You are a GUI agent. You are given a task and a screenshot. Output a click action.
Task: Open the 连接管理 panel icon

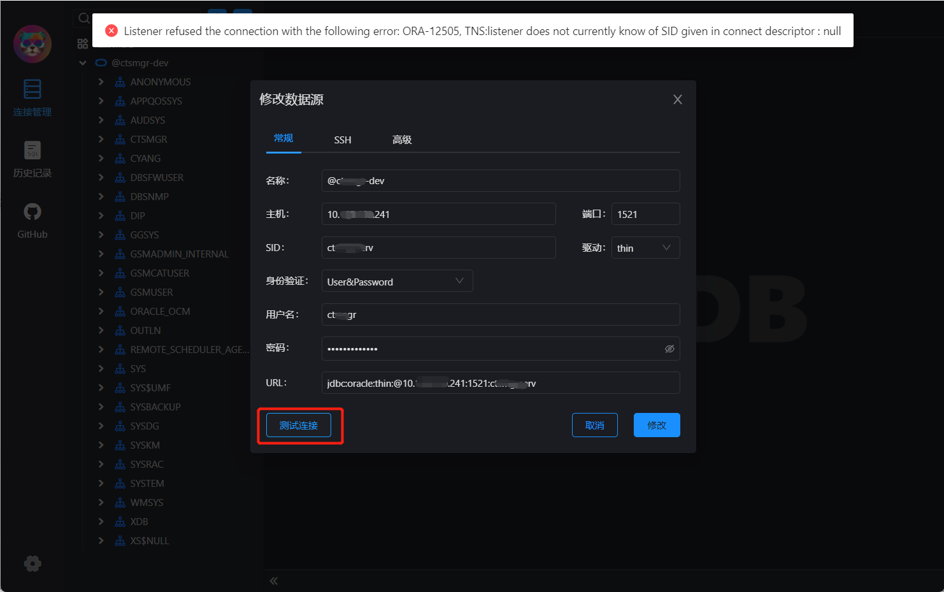32,89
